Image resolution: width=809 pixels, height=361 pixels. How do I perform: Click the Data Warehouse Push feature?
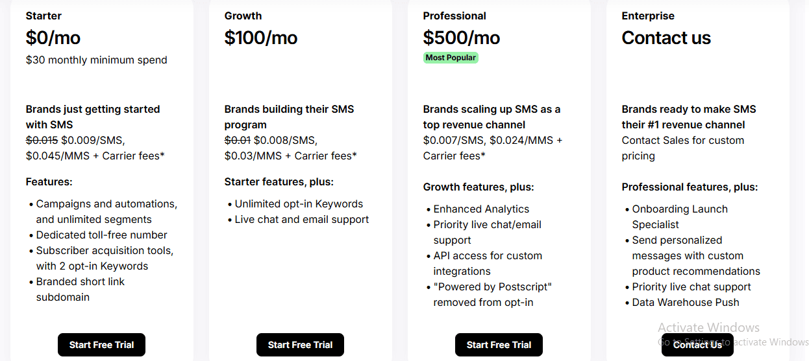(686, 302)
